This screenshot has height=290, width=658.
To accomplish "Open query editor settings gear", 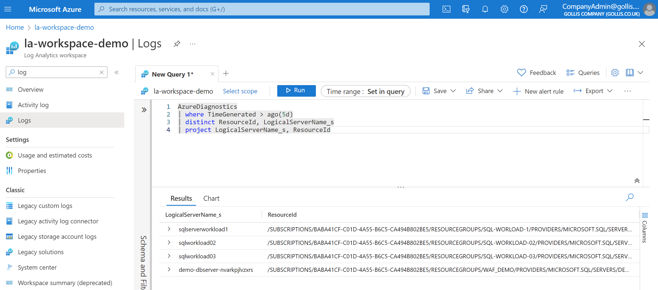I will pos(615,72).
